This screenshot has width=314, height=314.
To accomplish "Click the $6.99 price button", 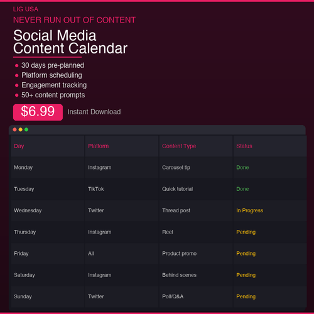I will 38,112.
